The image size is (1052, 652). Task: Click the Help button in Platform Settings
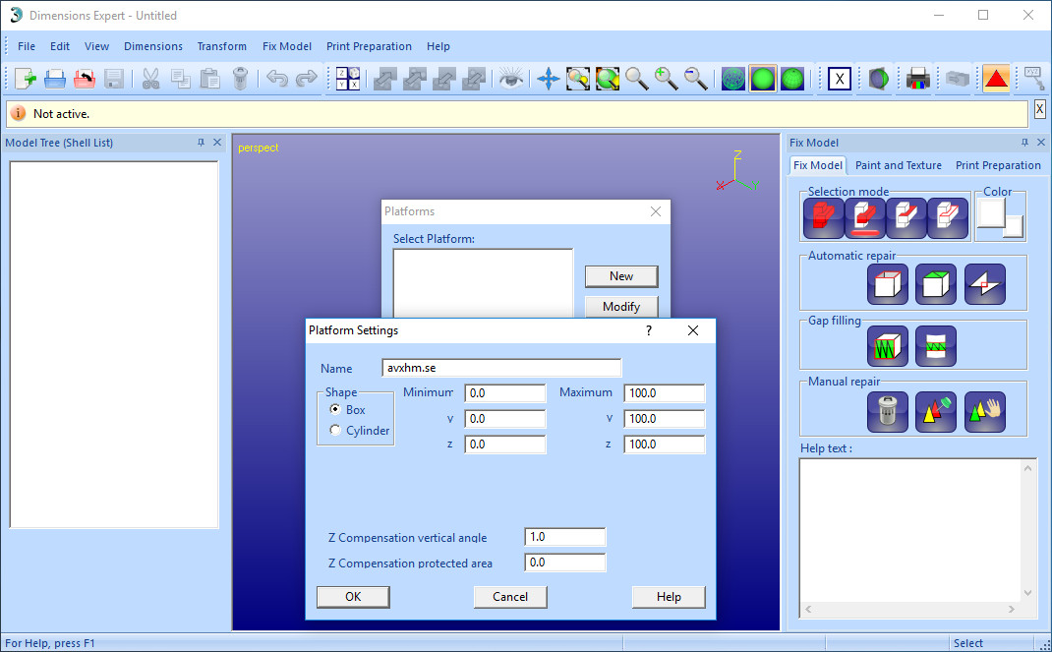tap(669, 596)
